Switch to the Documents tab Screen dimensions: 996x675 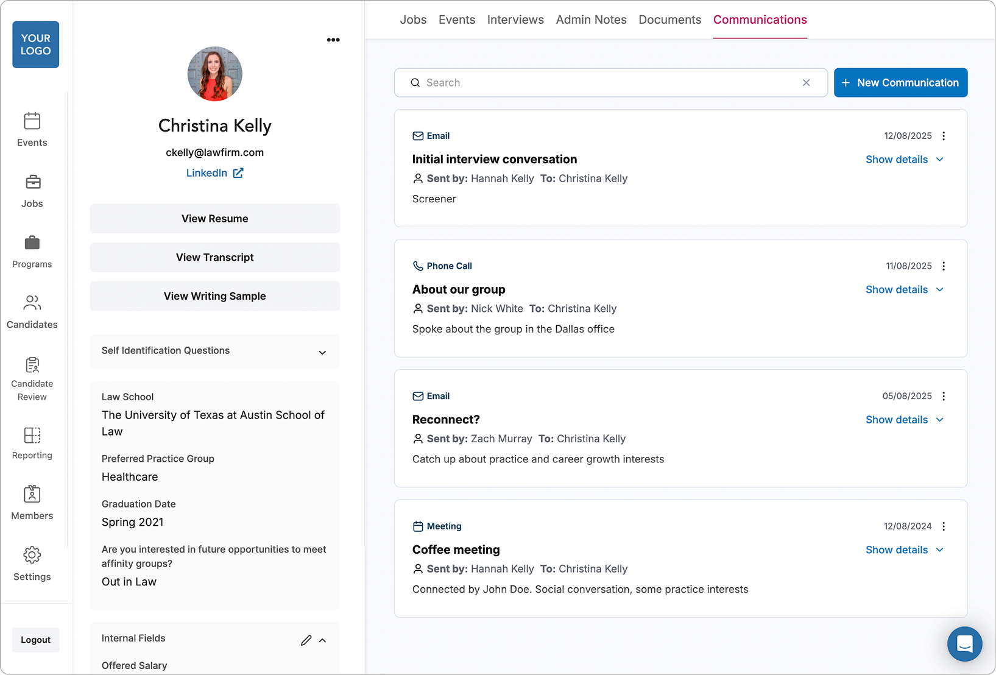[x=669, y=19]
